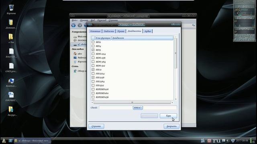The width and height of the screenshot is (257, 144).
Task: Select the trash bookmark in the sidebar
Action: tap(80, 62)
